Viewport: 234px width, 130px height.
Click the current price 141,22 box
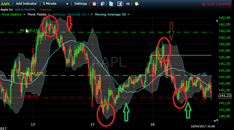225,96
